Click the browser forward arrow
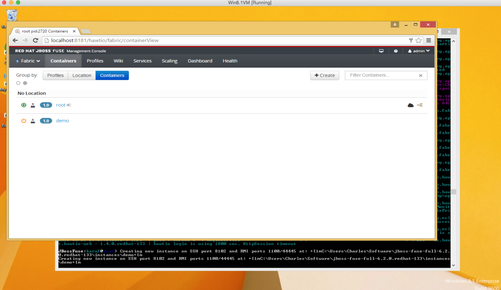 point(25,40)
